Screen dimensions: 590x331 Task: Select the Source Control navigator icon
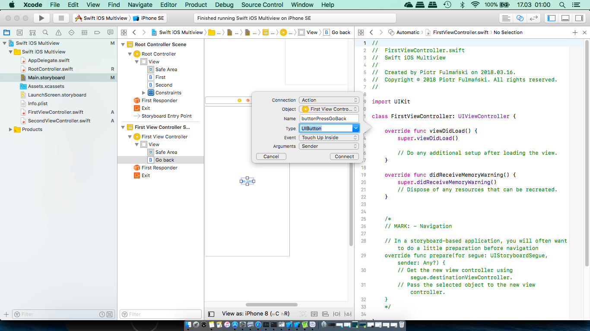click(x=19, y=32)
